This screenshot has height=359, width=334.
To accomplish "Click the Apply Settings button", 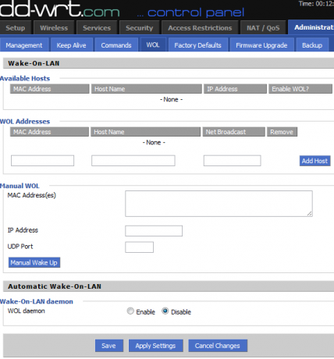I will click(x=155, y=346).
